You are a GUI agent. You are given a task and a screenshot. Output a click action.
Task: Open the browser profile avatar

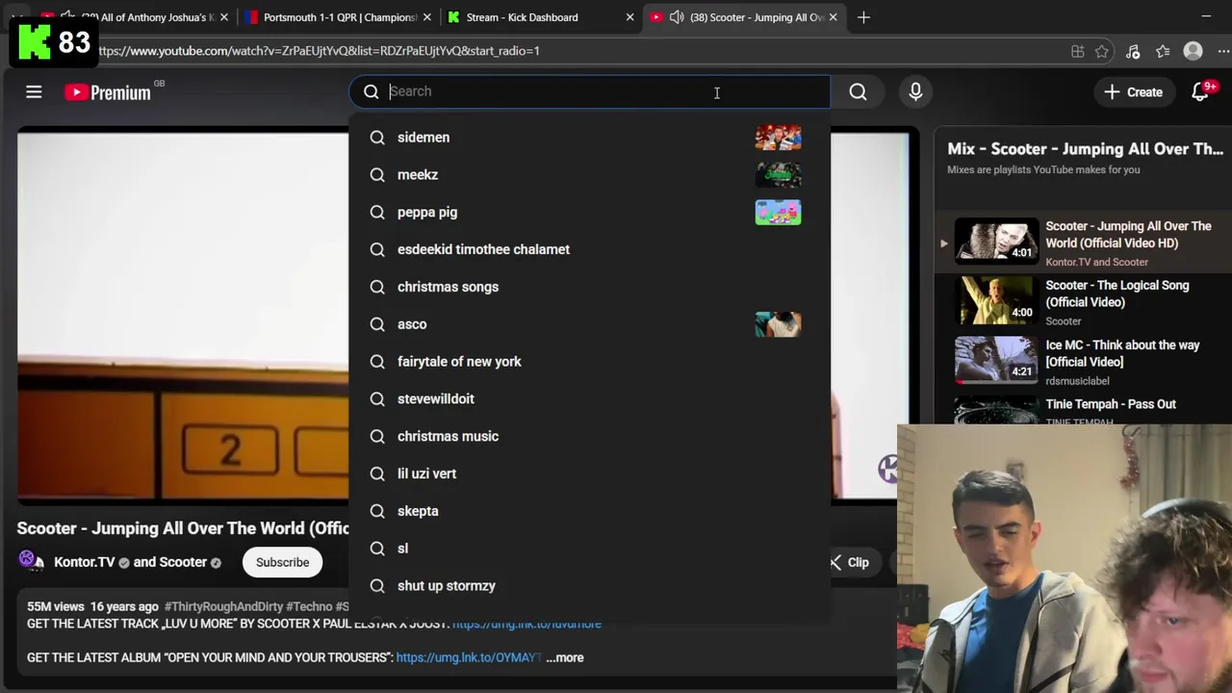pyautogui.click(x=1193, y=51)
